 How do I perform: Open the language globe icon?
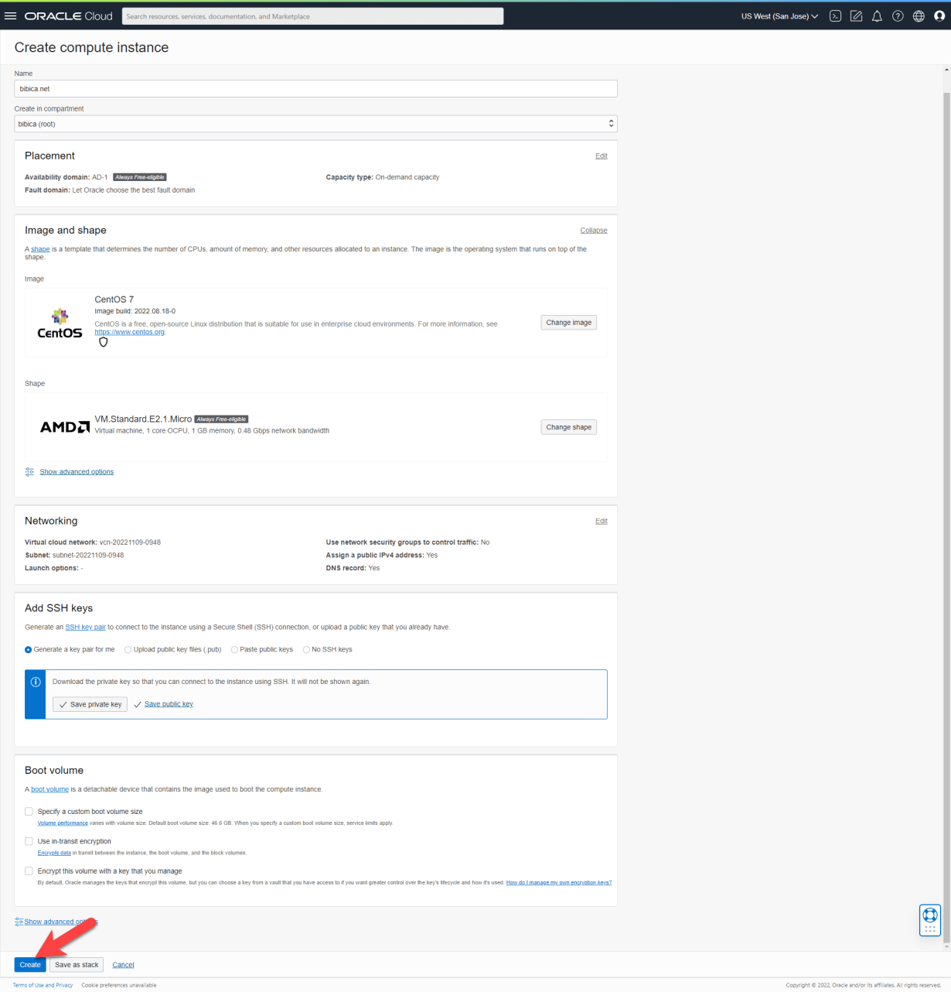pyautogui.click(x=919, y=16)
